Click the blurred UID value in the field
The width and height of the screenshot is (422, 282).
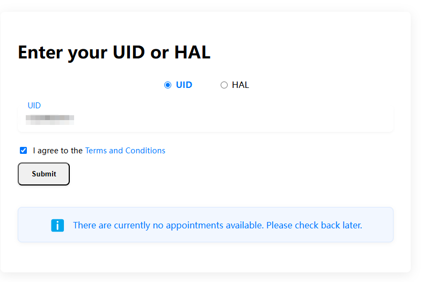49,119
